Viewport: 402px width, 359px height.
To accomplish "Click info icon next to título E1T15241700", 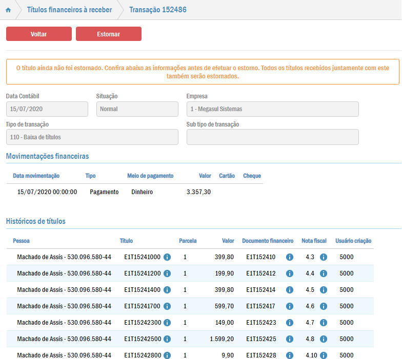I will tap(167, 306).
